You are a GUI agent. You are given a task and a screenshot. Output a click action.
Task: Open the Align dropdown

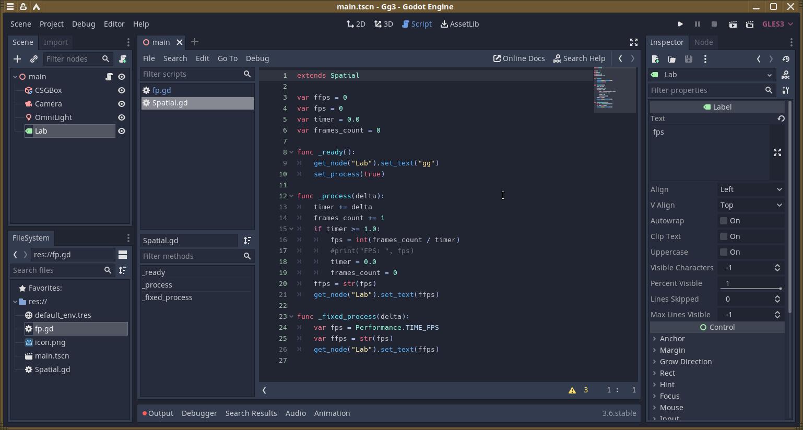coord(751,189)
